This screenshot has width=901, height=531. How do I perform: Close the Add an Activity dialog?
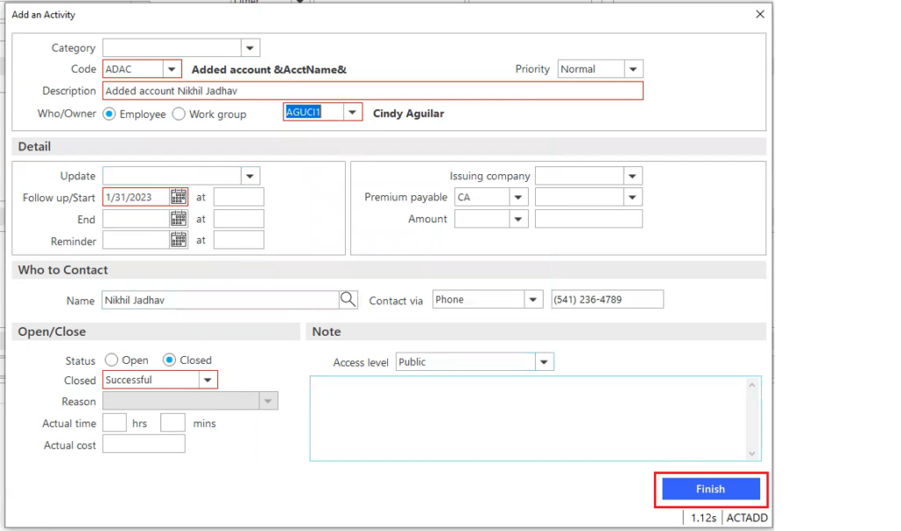click(759, 14)
